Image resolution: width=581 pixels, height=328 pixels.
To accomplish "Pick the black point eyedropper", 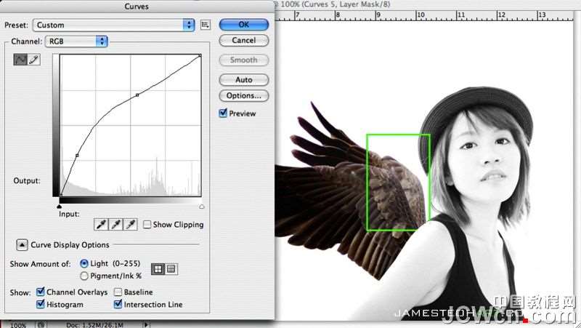I will (101, 224).
